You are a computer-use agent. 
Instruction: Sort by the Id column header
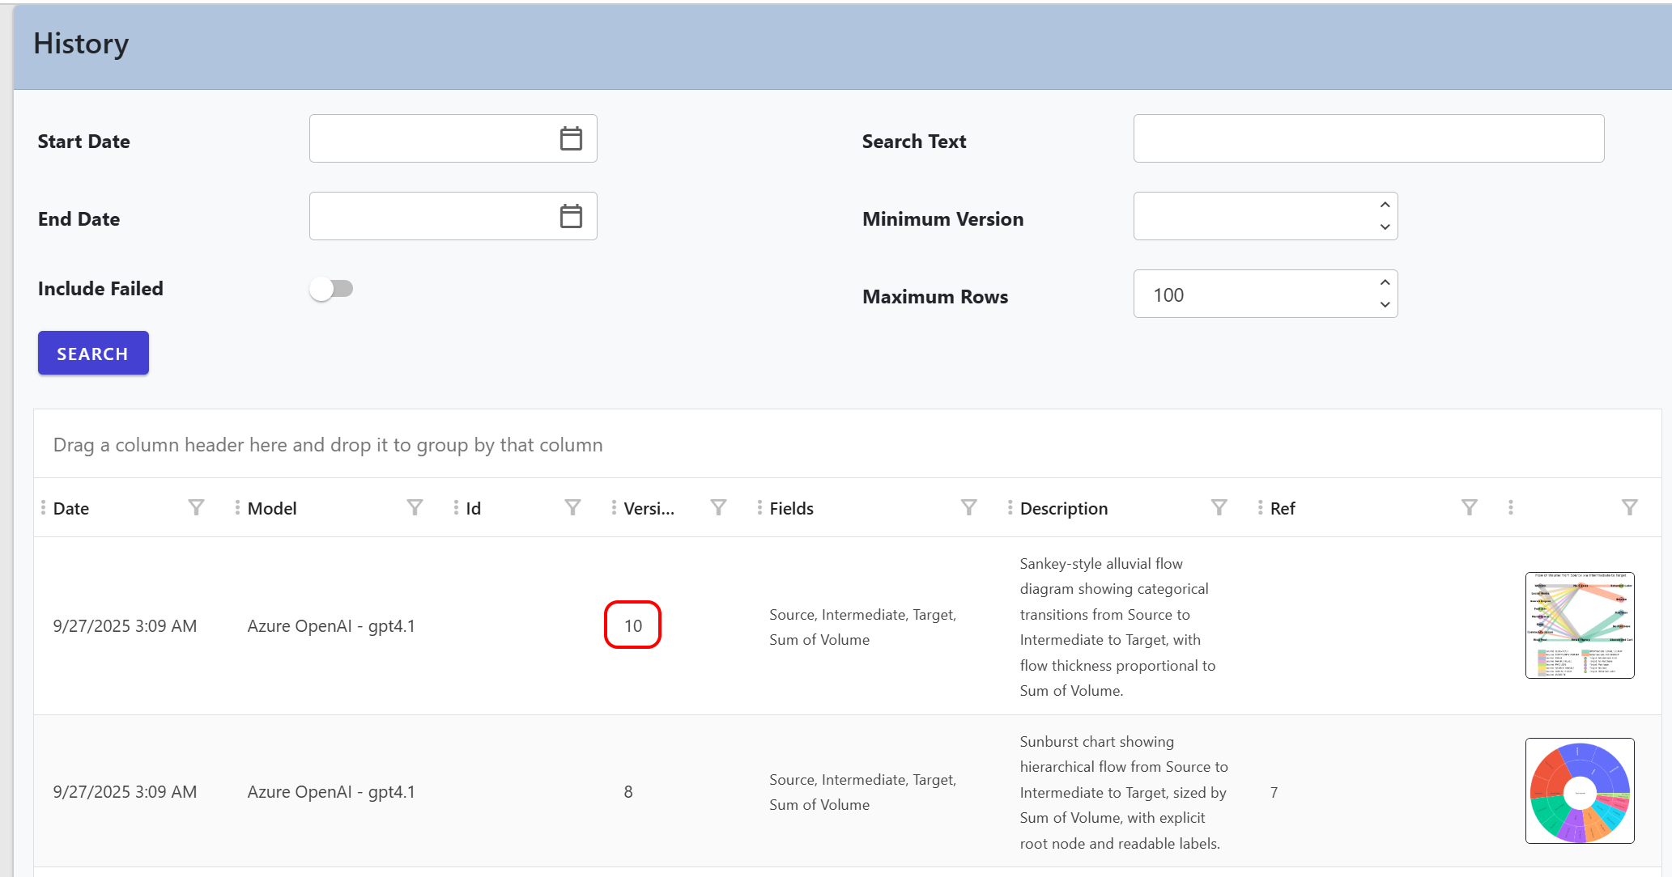click(474, 508)
